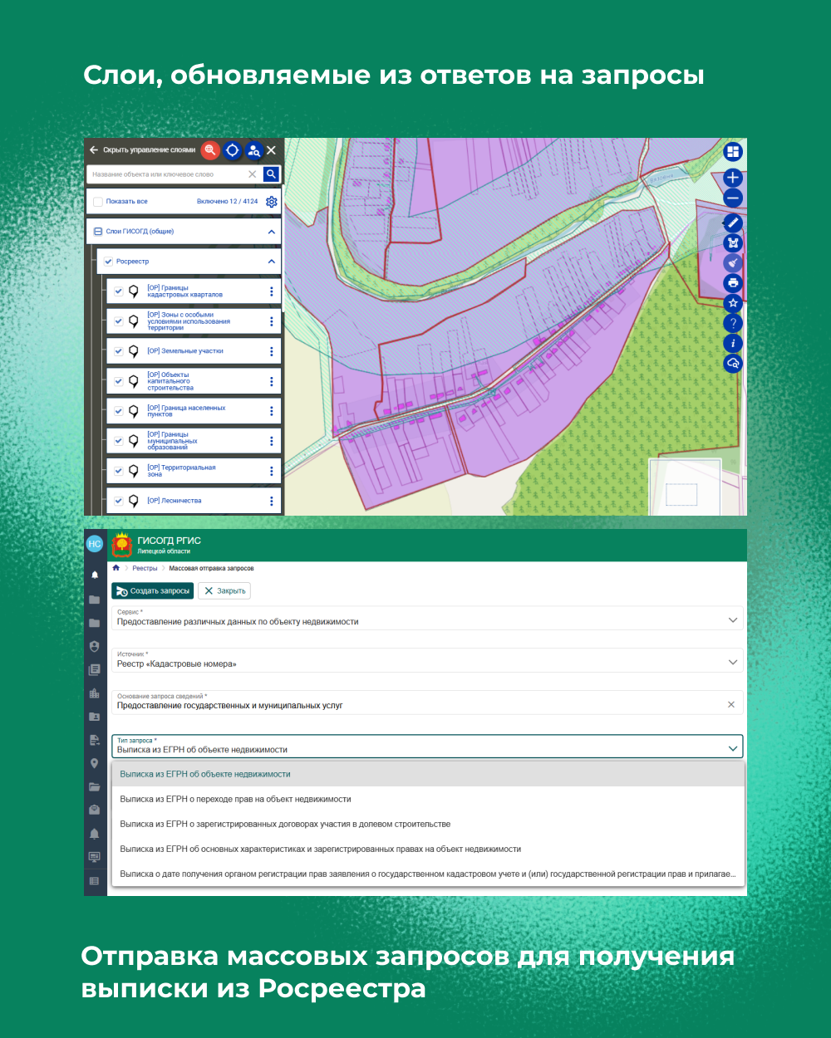Uncheck the Росреестр group checkbox
831x1038 pixels.
[x=108, y=262]
